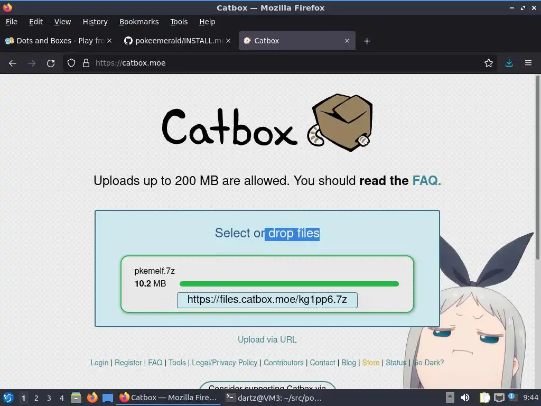Open the update notifier tray icon

(x=512, y=397)
